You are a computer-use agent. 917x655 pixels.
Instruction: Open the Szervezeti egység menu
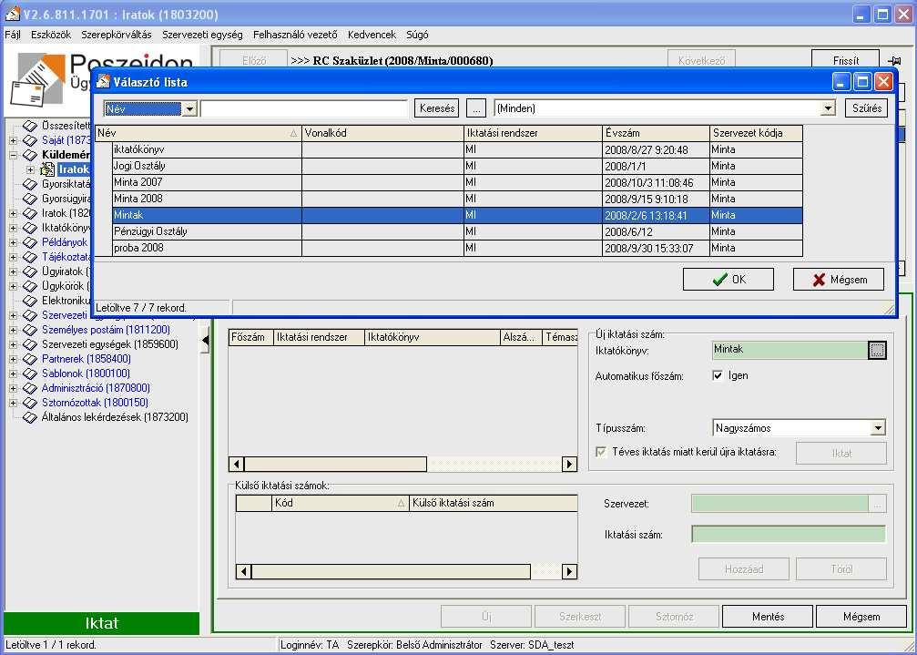point(202,35)
